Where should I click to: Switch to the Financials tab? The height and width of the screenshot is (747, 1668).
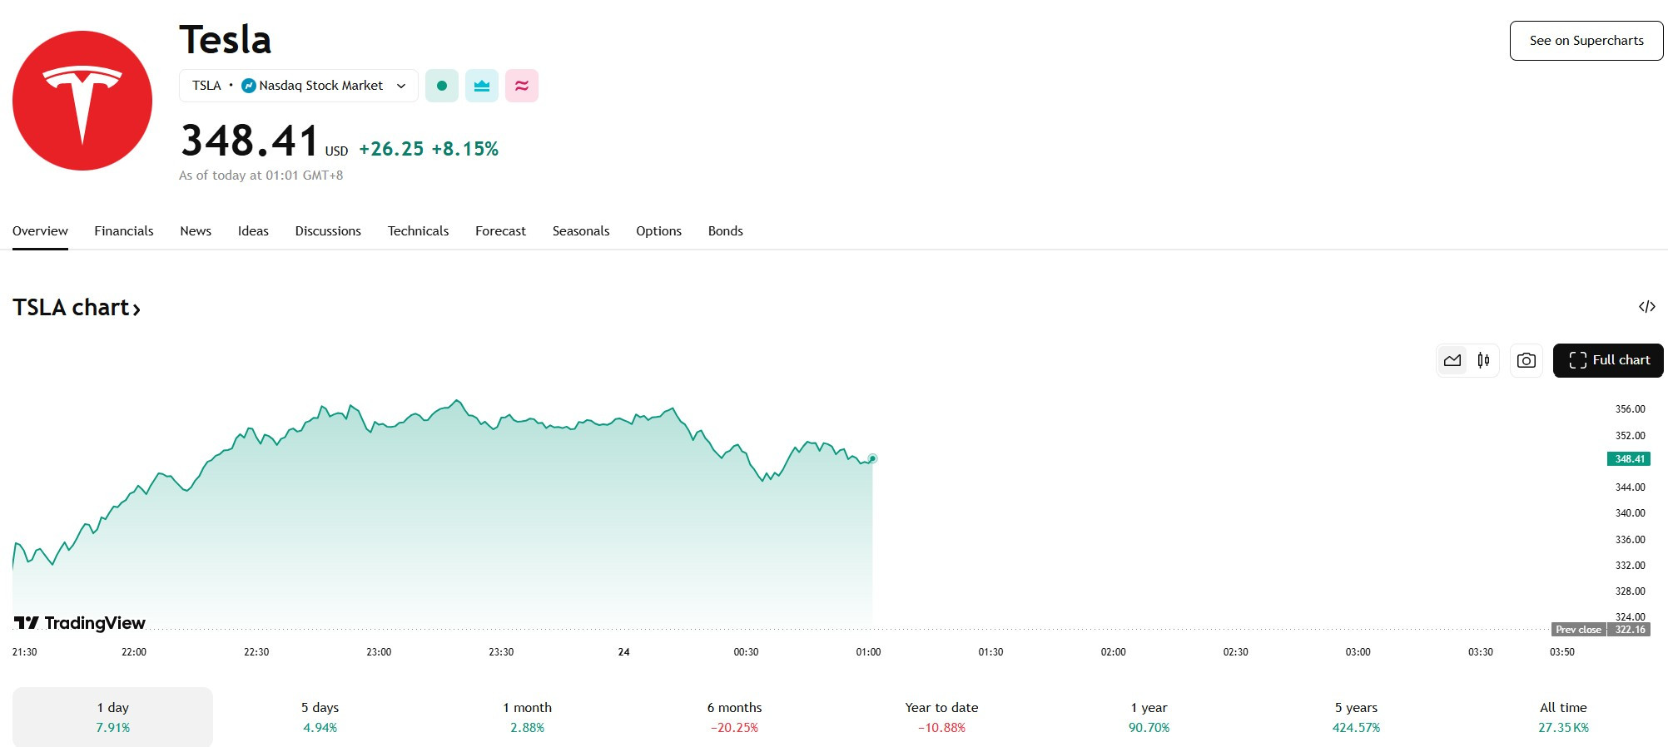(x=124, y=231)
